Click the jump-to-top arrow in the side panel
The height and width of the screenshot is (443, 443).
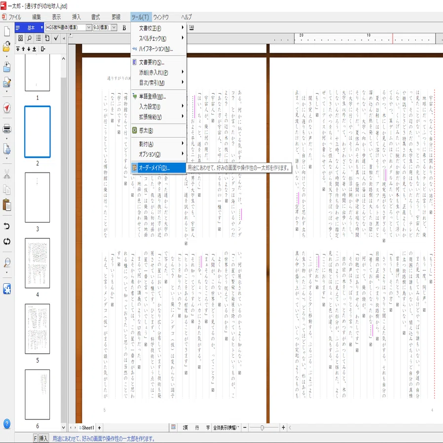[18, 49]
